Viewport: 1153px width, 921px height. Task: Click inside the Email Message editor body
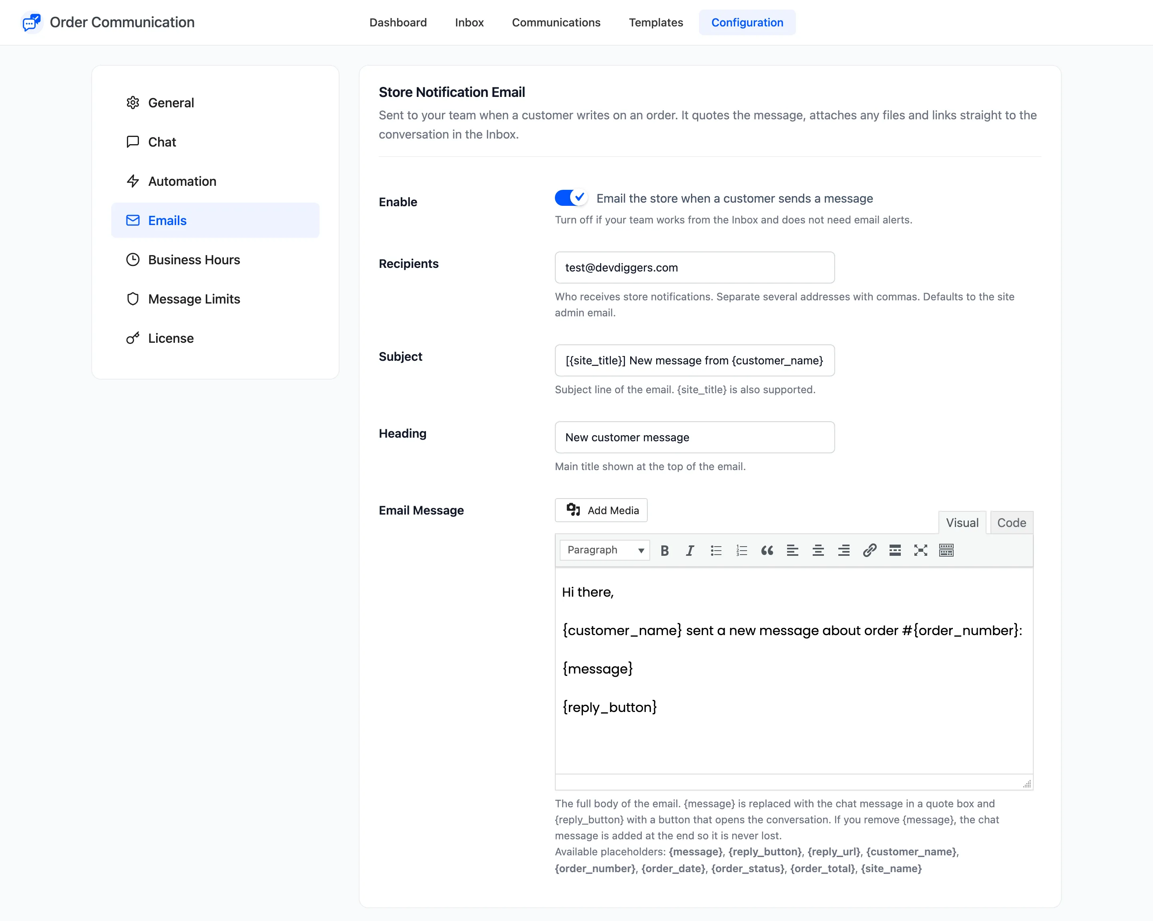pos(793,671)
